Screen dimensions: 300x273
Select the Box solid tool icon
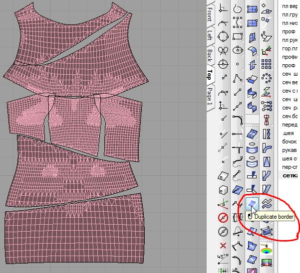point(223,190)
